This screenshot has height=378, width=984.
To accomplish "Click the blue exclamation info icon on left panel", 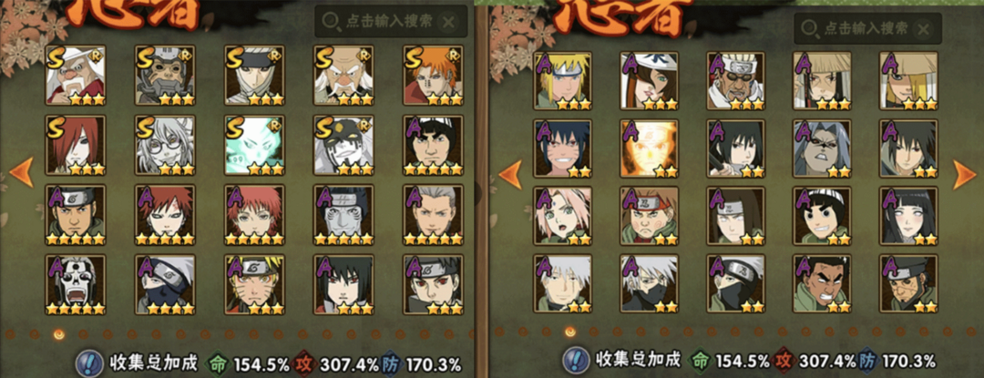I will [89, 363].
